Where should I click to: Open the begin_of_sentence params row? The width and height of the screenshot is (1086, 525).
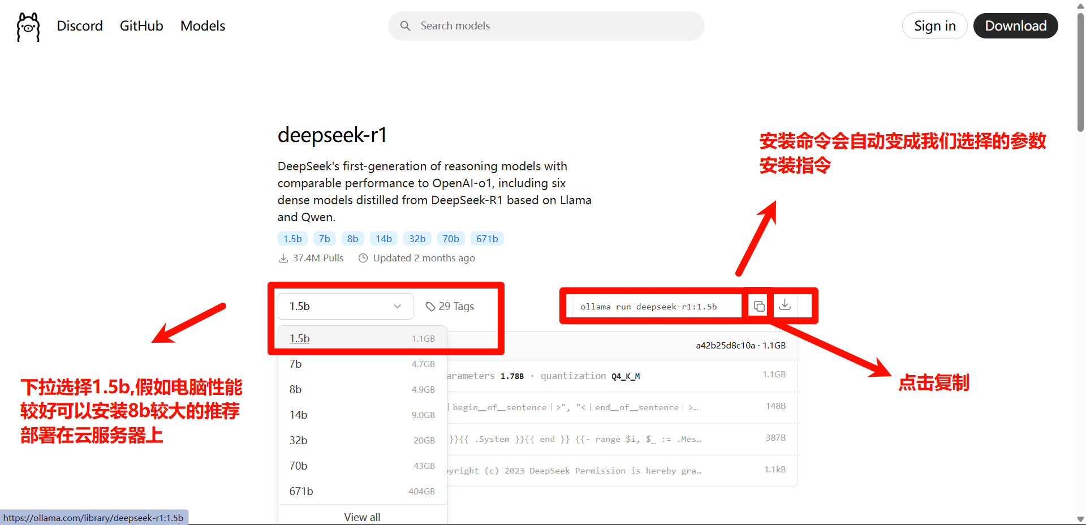[622, 407]
